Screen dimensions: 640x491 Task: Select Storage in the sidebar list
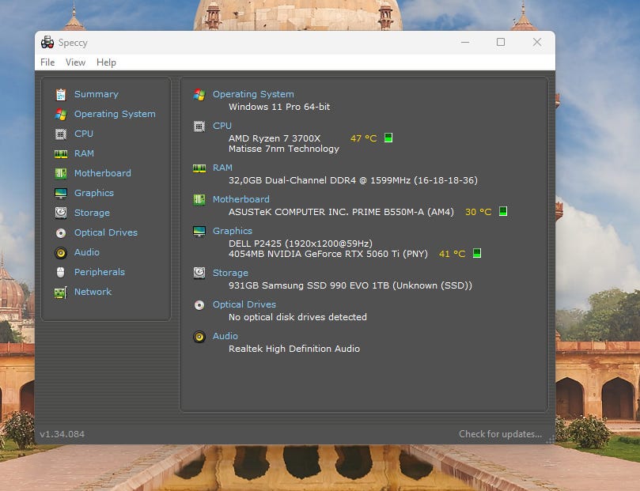(92, 213)
